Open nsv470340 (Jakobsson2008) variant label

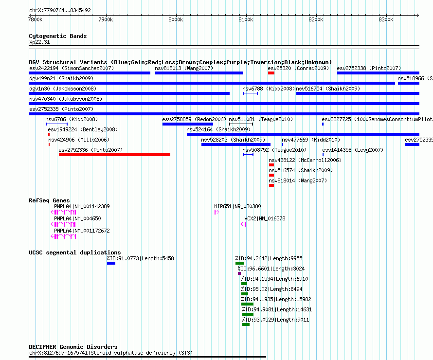(66, 99)
